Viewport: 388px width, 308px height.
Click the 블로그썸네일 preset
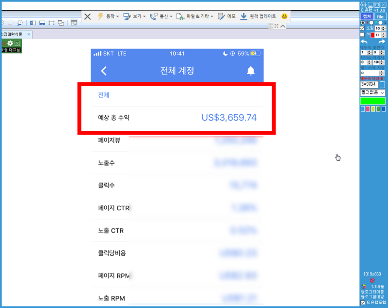click(372, 297)
